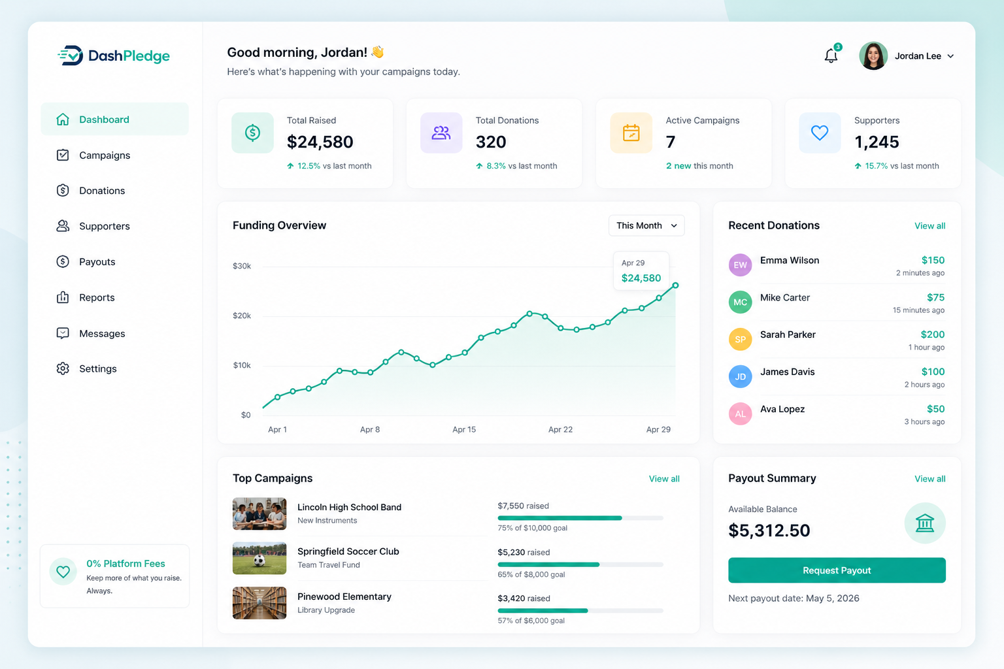Click the Supporters people icon in sidebar
1004x669 pixels.
(63, 225)
